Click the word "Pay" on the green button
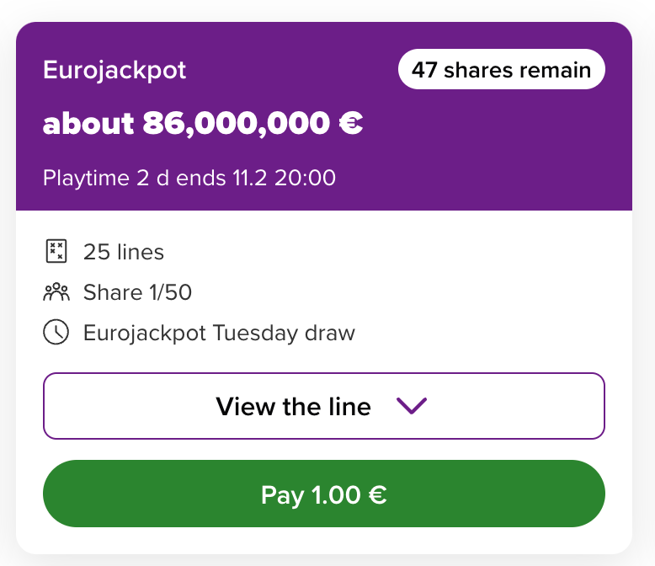655x566 pixels. click(x=280, y=494)
